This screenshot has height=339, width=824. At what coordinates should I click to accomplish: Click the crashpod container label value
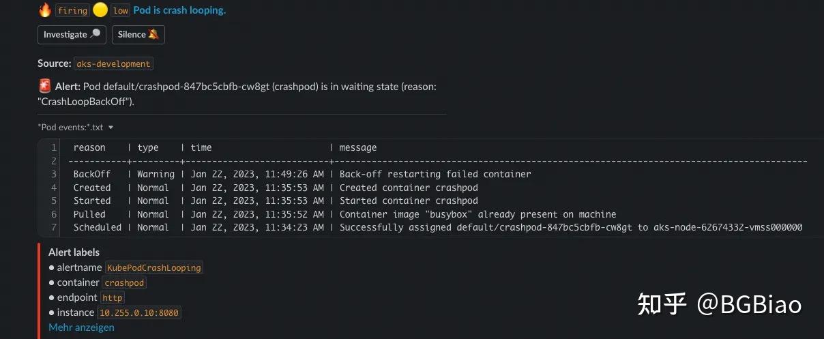tap(124, 282)
